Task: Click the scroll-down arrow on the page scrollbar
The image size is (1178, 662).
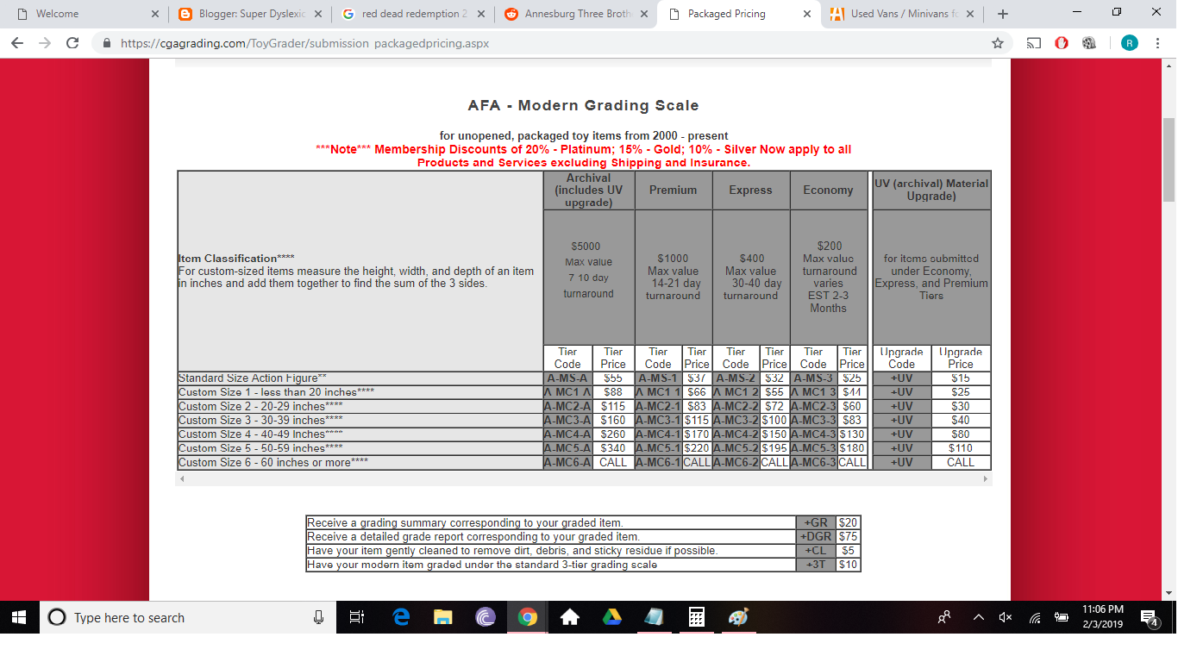Action: point(1169,593)
